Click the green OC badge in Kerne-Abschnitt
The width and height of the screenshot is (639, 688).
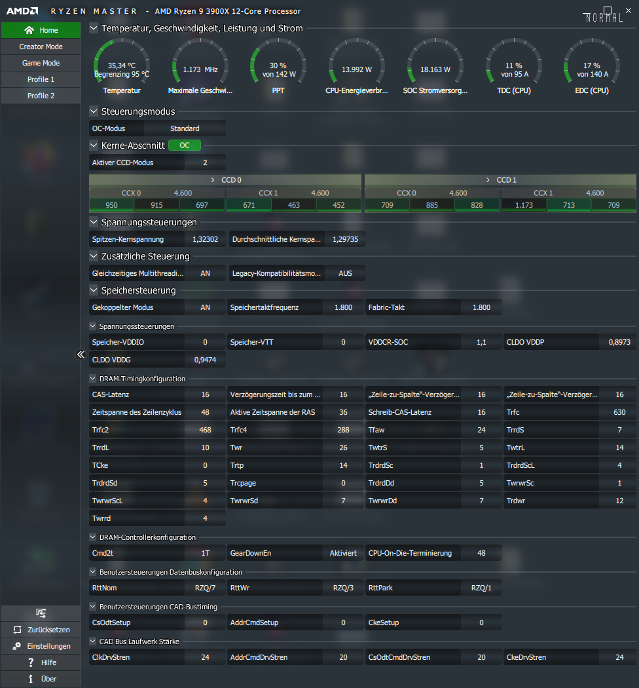(185, 145)
